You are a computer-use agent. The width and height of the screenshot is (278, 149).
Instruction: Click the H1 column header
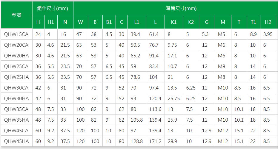pos(51,22)
